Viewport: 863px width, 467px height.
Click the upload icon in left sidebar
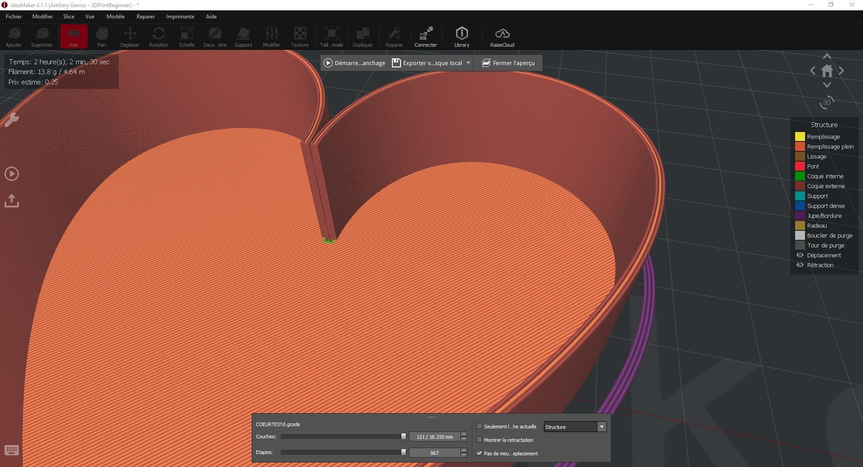tap(12, 201)
